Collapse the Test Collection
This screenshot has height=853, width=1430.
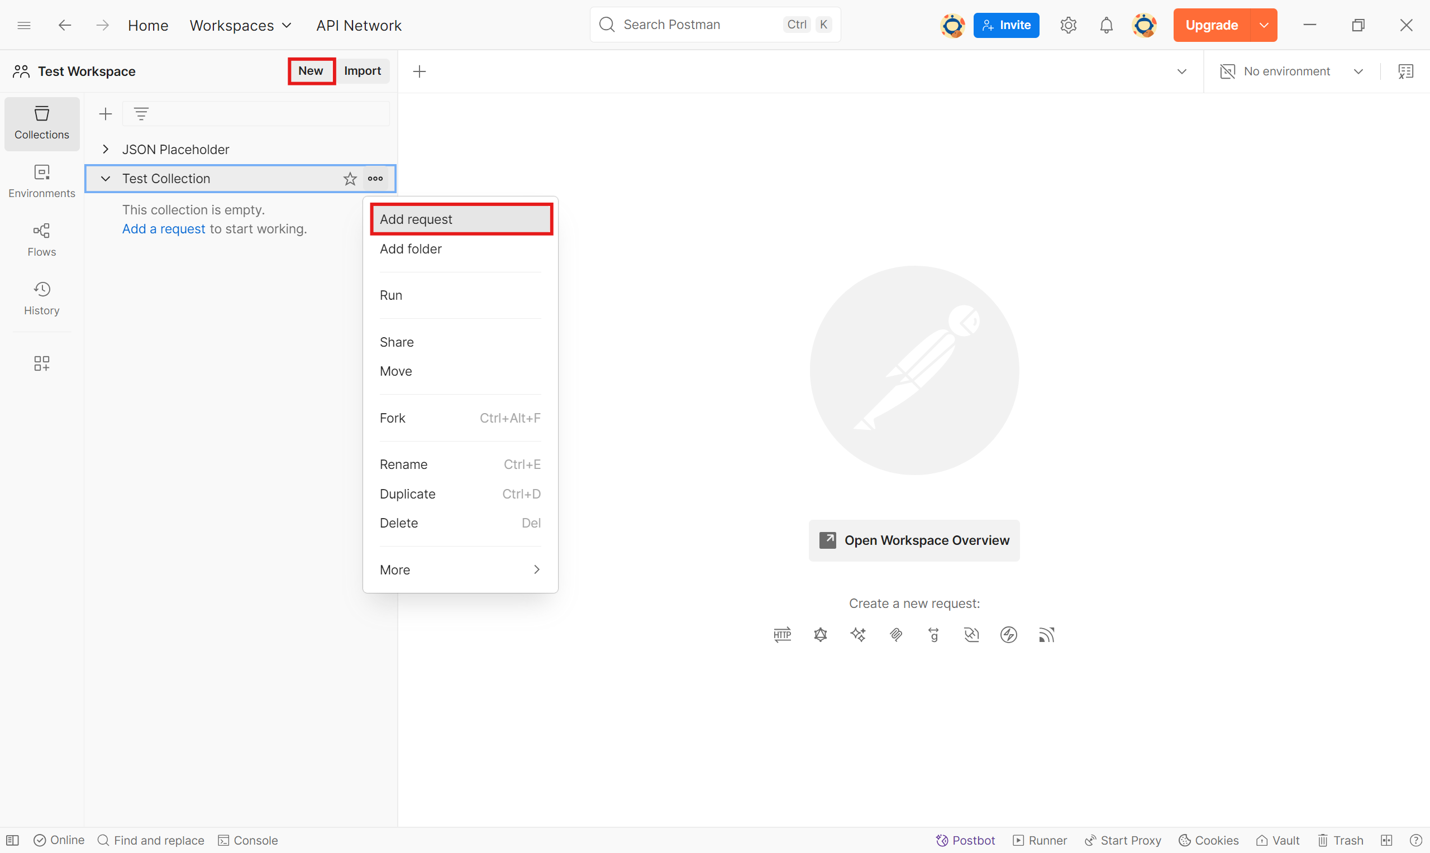[x=105, y=179]
